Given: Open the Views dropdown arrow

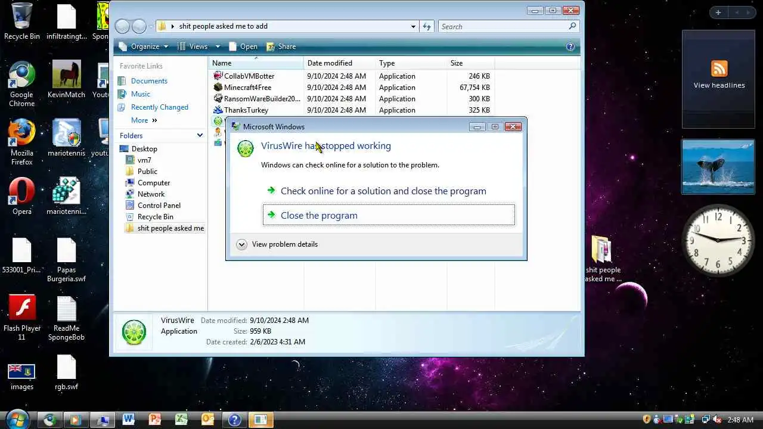Looking at the screenshot, I should pyautogui.click(x=218, y=46).
